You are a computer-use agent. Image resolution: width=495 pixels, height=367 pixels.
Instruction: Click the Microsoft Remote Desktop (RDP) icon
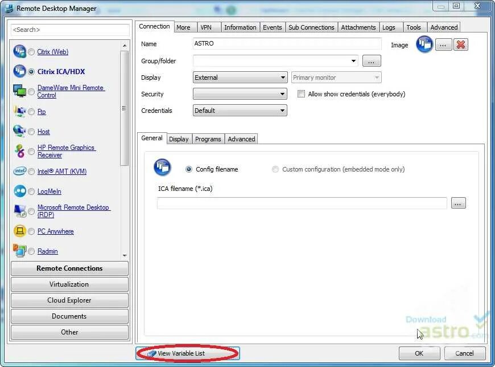[x=20, y=211]
